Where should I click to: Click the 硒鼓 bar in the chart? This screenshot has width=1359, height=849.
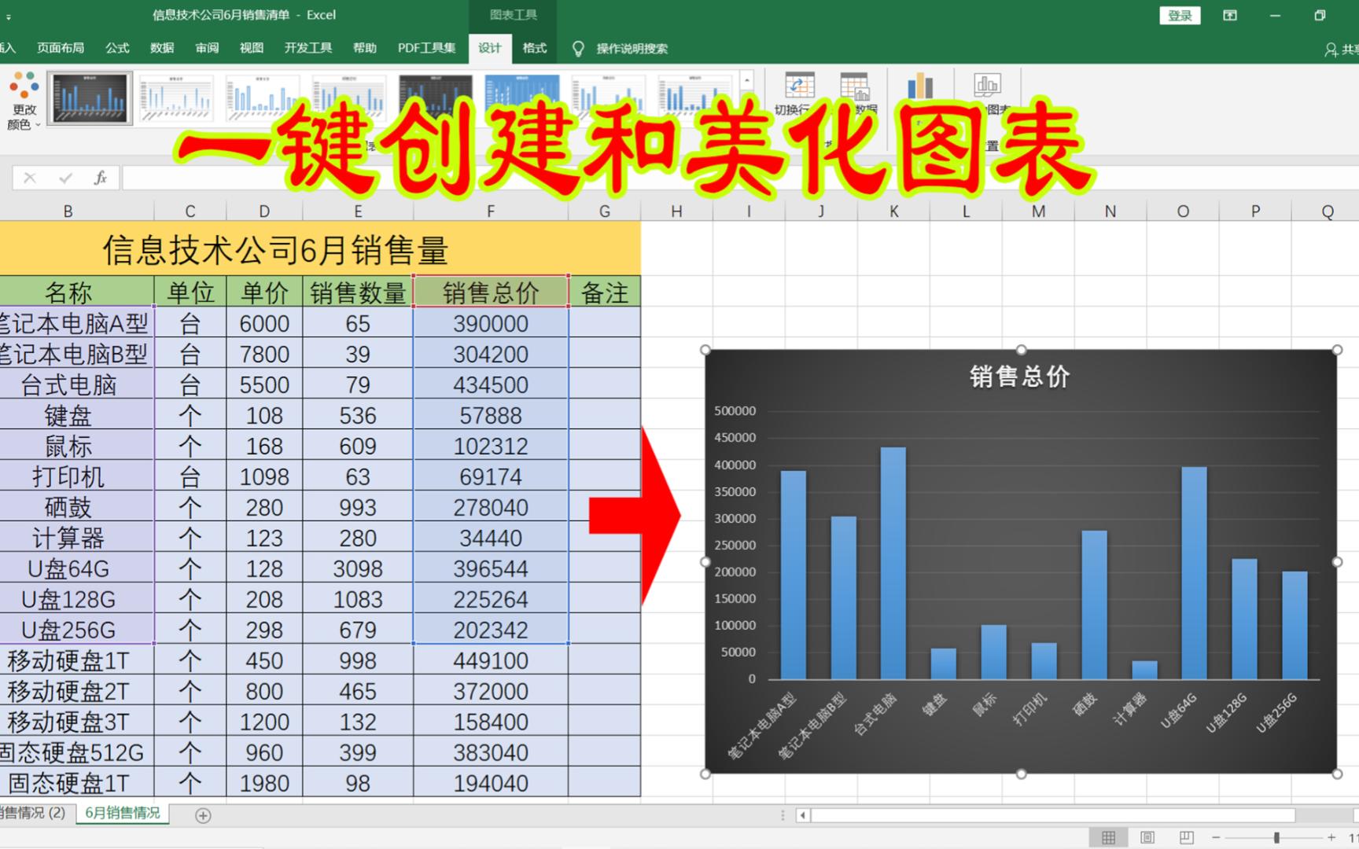coord(1094,605)
